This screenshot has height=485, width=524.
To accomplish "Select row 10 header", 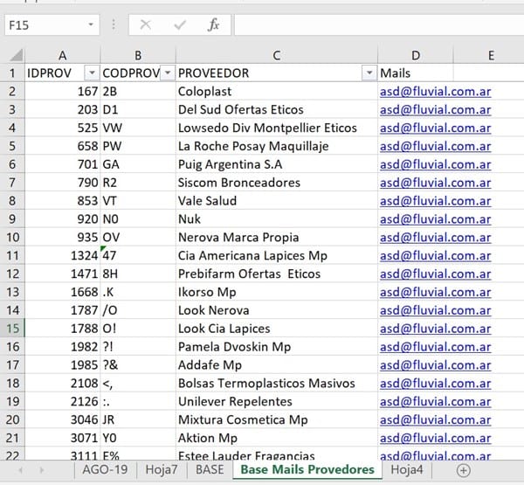I will tap(13, 238).
